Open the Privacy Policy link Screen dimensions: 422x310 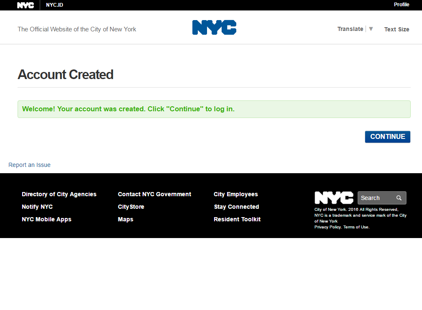click(327, 227)
